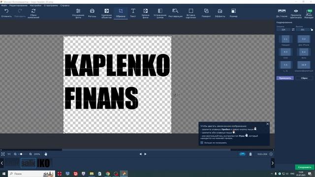
Task: Click the zoom in magnifier icon
Action: pyautogui.click(x=31, y=154)
